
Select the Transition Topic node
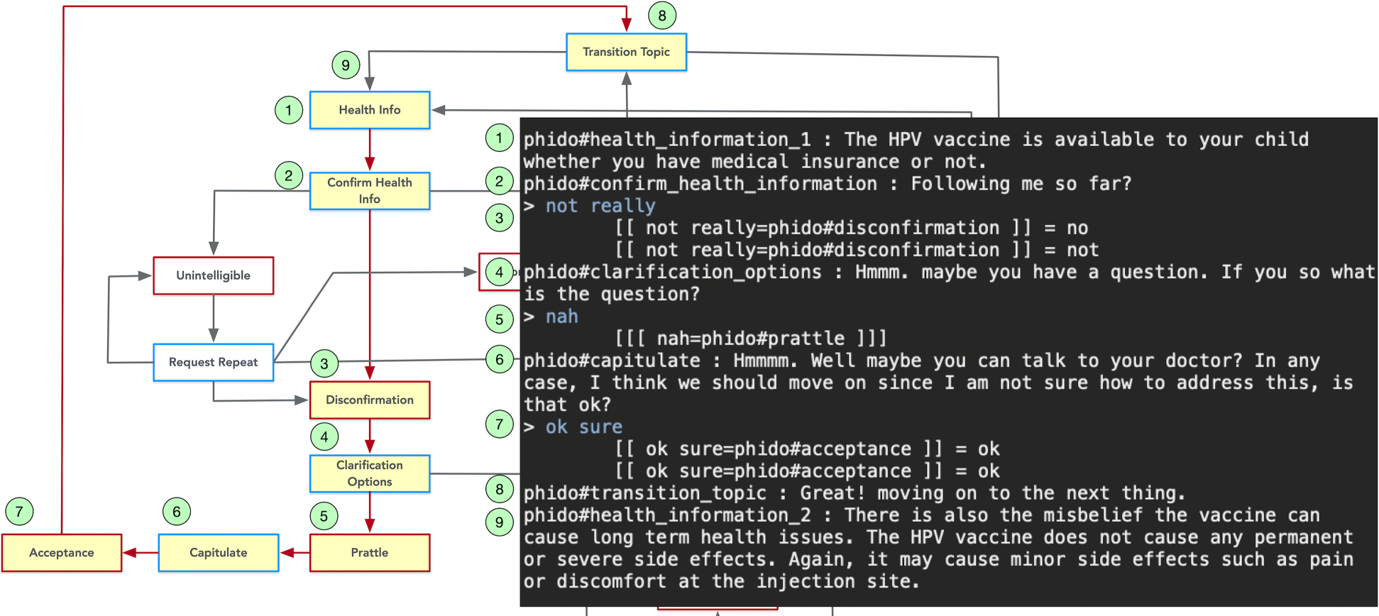coord(626,52)
